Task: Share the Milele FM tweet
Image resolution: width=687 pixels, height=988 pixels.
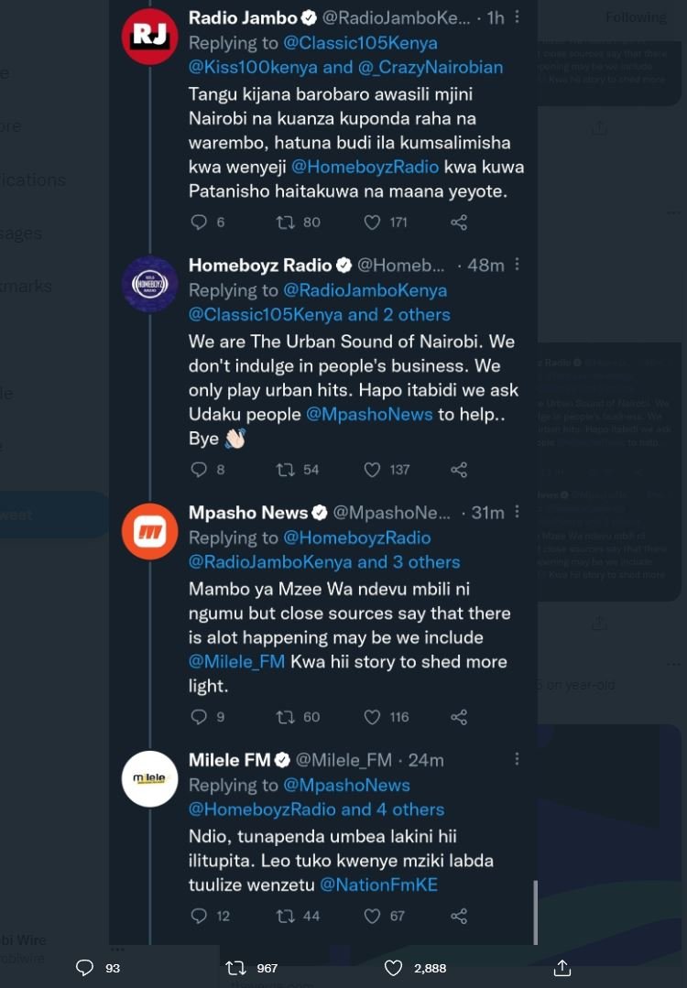Action: pyautogui.click(x=459, y=916)
